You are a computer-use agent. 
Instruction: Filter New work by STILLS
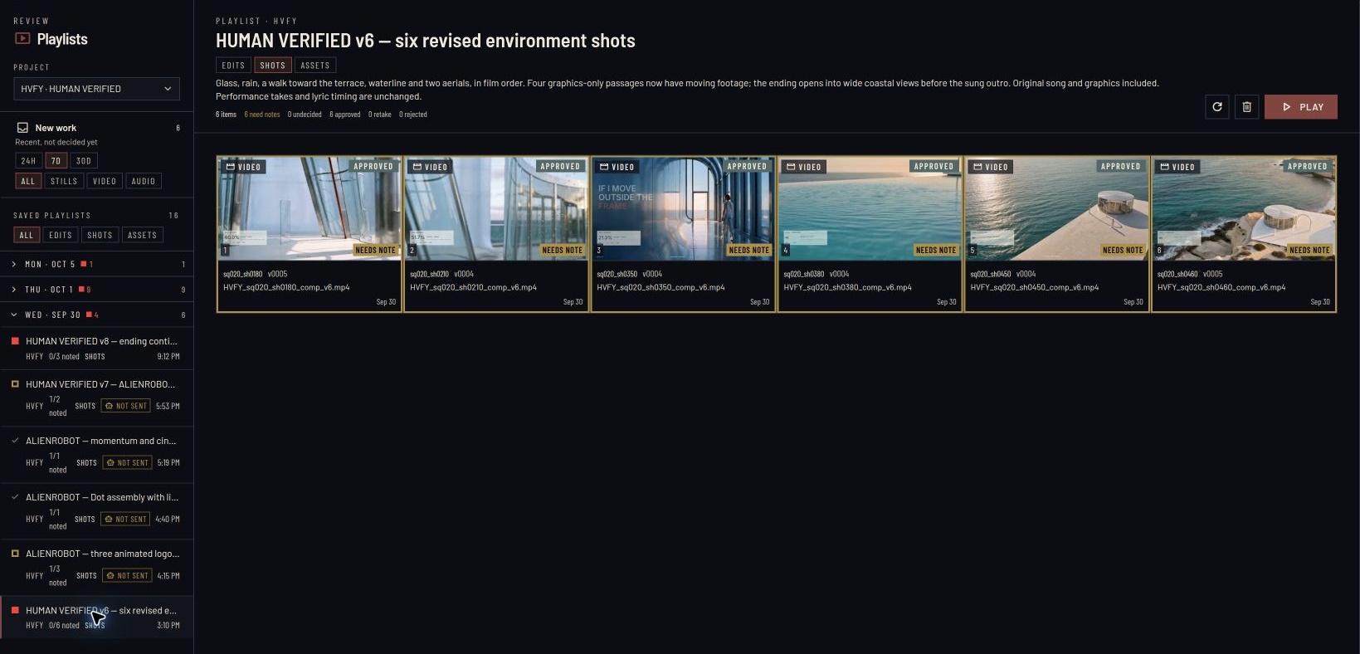pos(64,181)
